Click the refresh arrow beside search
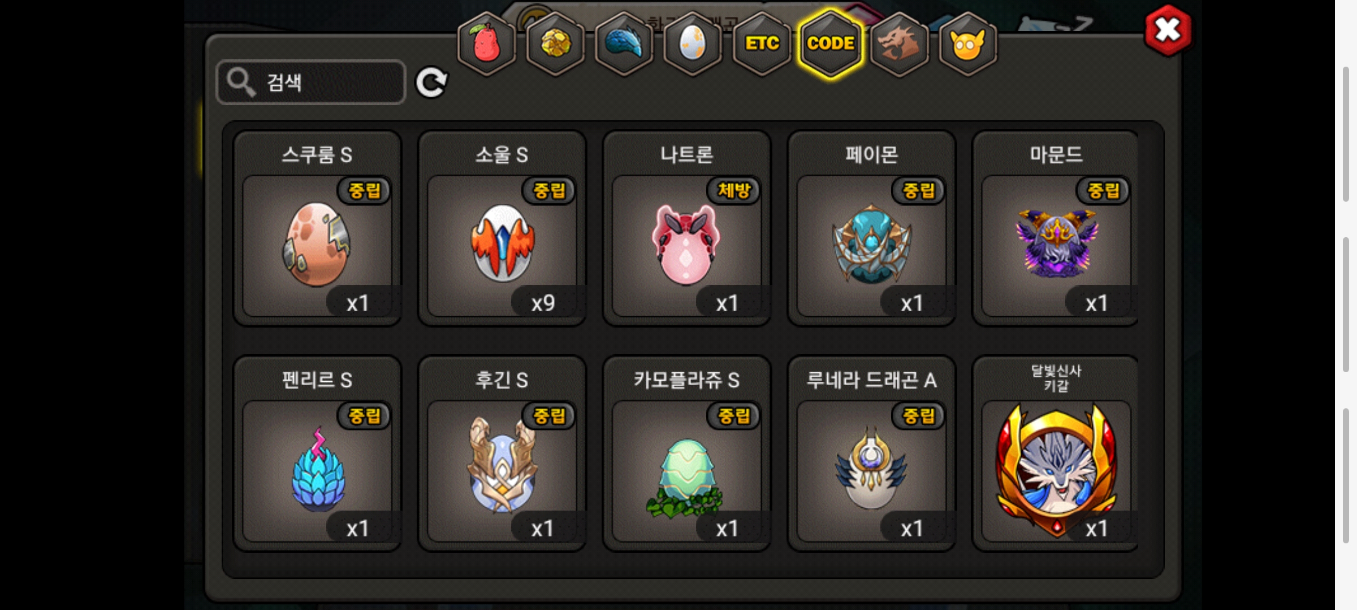Image resolution: width=1357 pixels, height=610 pixels. 431,82
